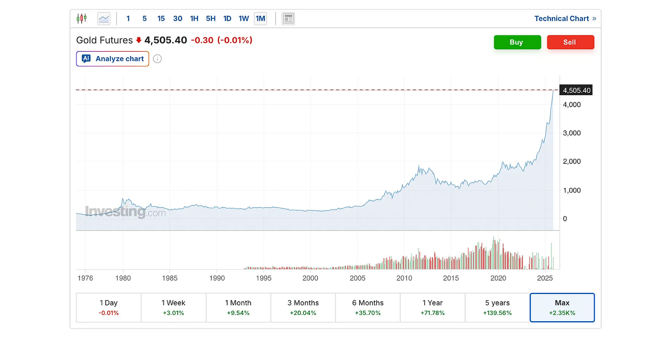This screenshot has height=342, width=672.
Task: Choose the 1H interval option
Action: click(194, 18)
